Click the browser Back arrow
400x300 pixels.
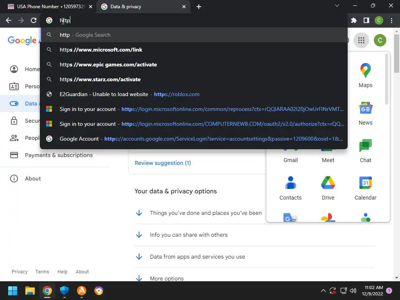(x=9, y=20)
